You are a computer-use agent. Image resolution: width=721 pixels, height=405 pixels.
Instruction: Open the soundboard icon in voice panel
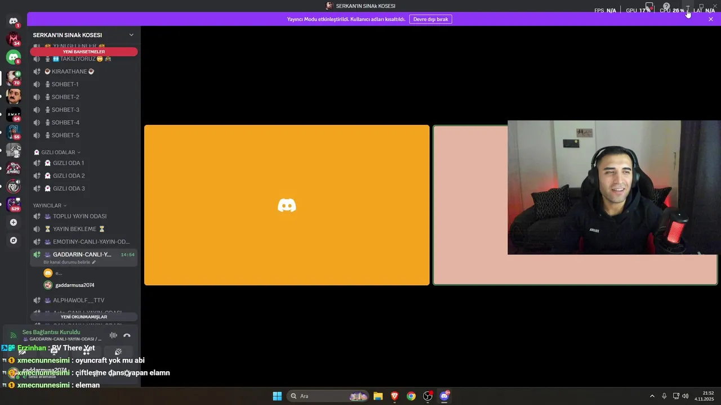tap(118, 352)
